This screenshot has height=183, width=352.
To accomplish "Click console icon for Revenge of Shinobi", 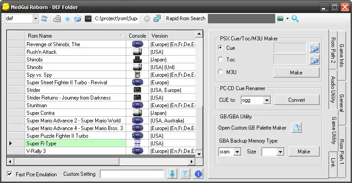I will (x=137, y=44).
